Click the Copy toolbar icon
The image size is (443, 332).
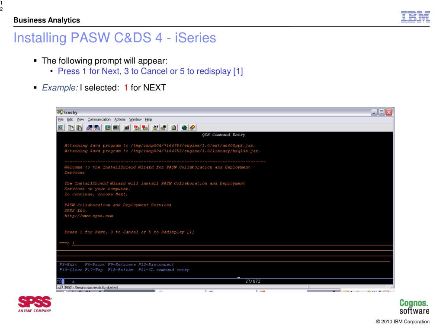71,128
